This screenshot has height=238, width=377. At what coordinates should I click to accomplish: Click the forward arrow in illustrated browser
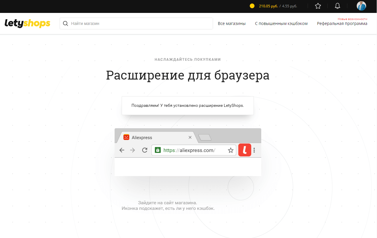(x=133, y=150)
